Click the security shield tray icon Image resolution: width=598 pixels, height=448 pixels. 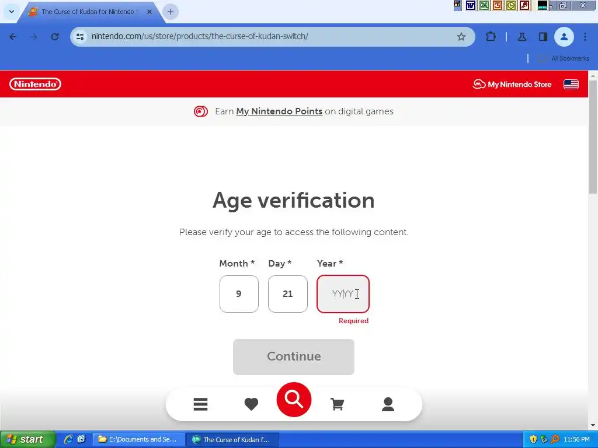[533, 439]
